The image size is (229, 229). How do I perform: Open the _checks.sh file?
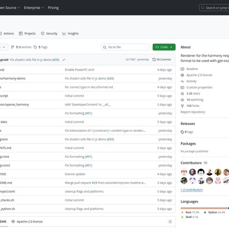(x=7, y=200)
